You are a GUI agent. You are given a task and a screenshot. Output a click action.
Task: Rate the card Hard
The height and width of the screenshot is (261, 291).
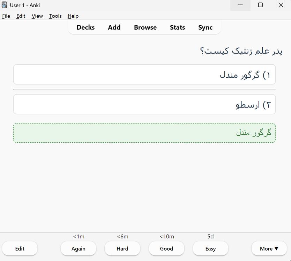pos(122,248)
